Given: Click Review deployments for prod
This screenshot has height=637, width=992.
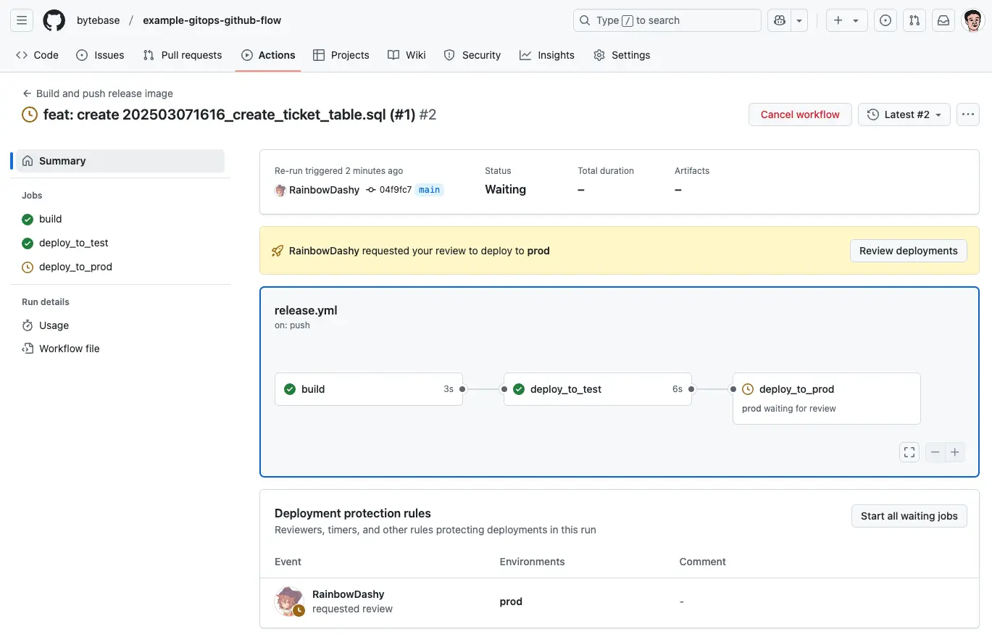Looking at the screenshot, I should point(908,250).
